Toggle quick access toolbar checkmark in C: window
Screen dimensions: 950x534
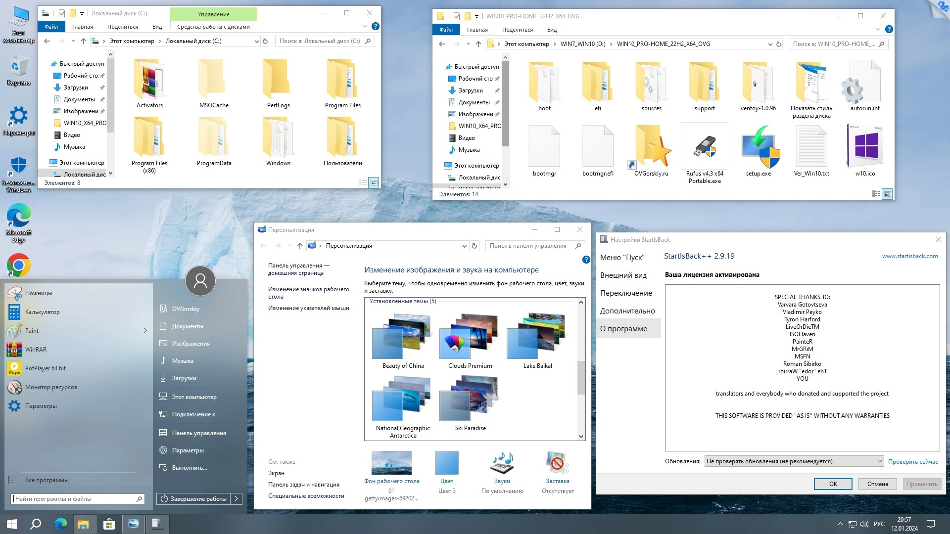coord(62,13)
